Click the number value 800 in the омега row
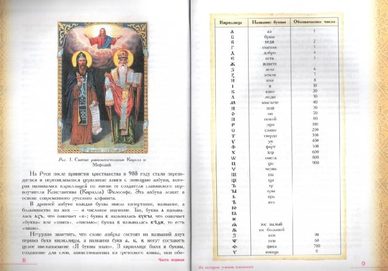The height and width of the screenshot is (271, 388). (x=316, y=157)
